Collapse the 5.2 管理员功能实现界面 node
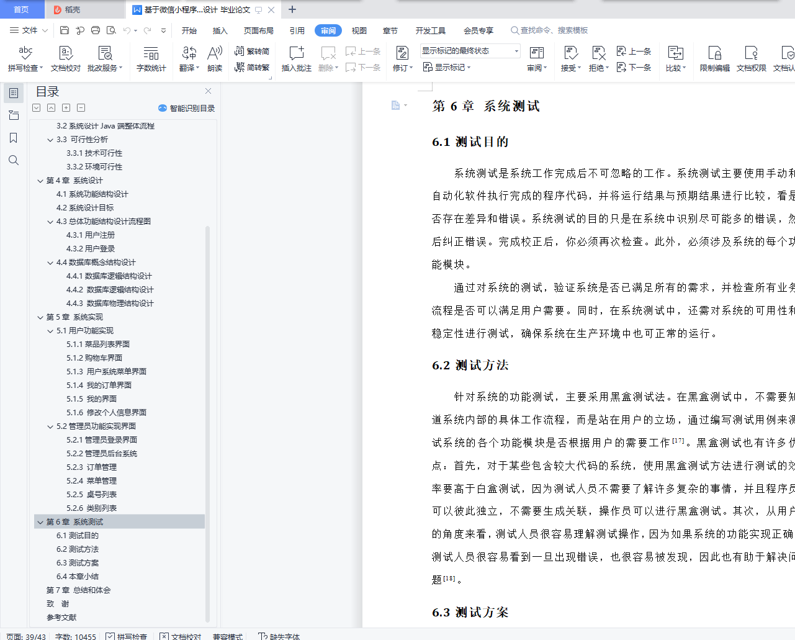 pos(50,426)
